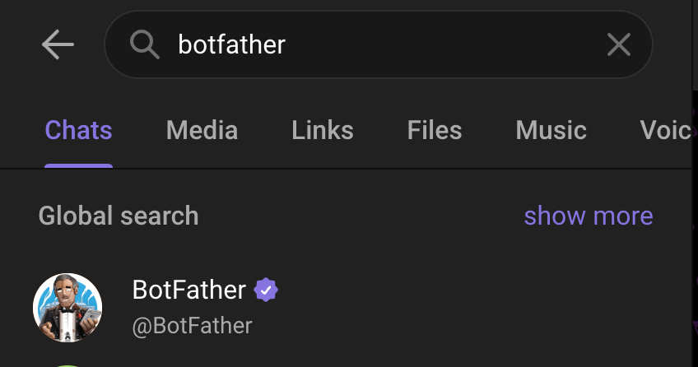
Task: Click the dark strip at the right edge
Action: [695, 247]
